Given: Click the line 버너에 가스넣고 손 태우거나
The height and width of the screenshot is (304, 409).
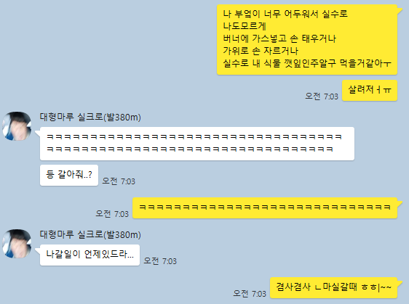Looking at the screenshot, I should (279, 38).
